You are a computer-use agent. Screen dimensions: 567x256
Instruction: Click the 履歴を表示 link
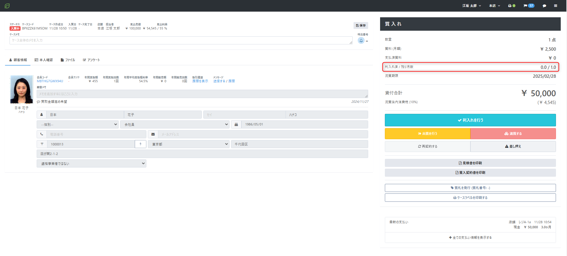[x=200, y=81]
